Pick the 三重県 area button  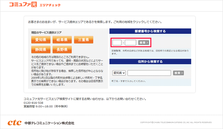click(83, 40)
